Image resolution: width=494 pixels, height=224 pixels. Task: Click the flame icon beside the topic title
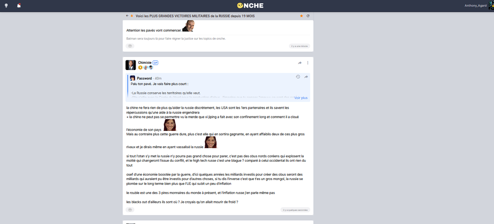click(132, 16)
